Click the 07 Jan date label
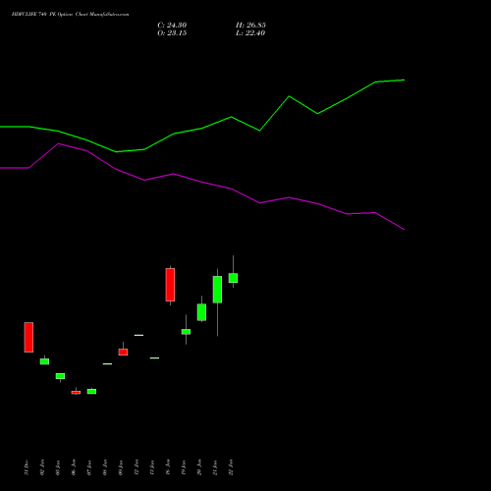This screenshot has width=491, height=491. click(89, 467)
